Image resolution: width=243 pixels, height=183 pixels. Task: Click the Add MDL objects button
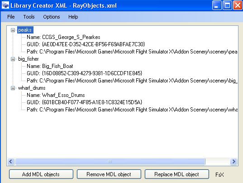(x=41, y=174)
